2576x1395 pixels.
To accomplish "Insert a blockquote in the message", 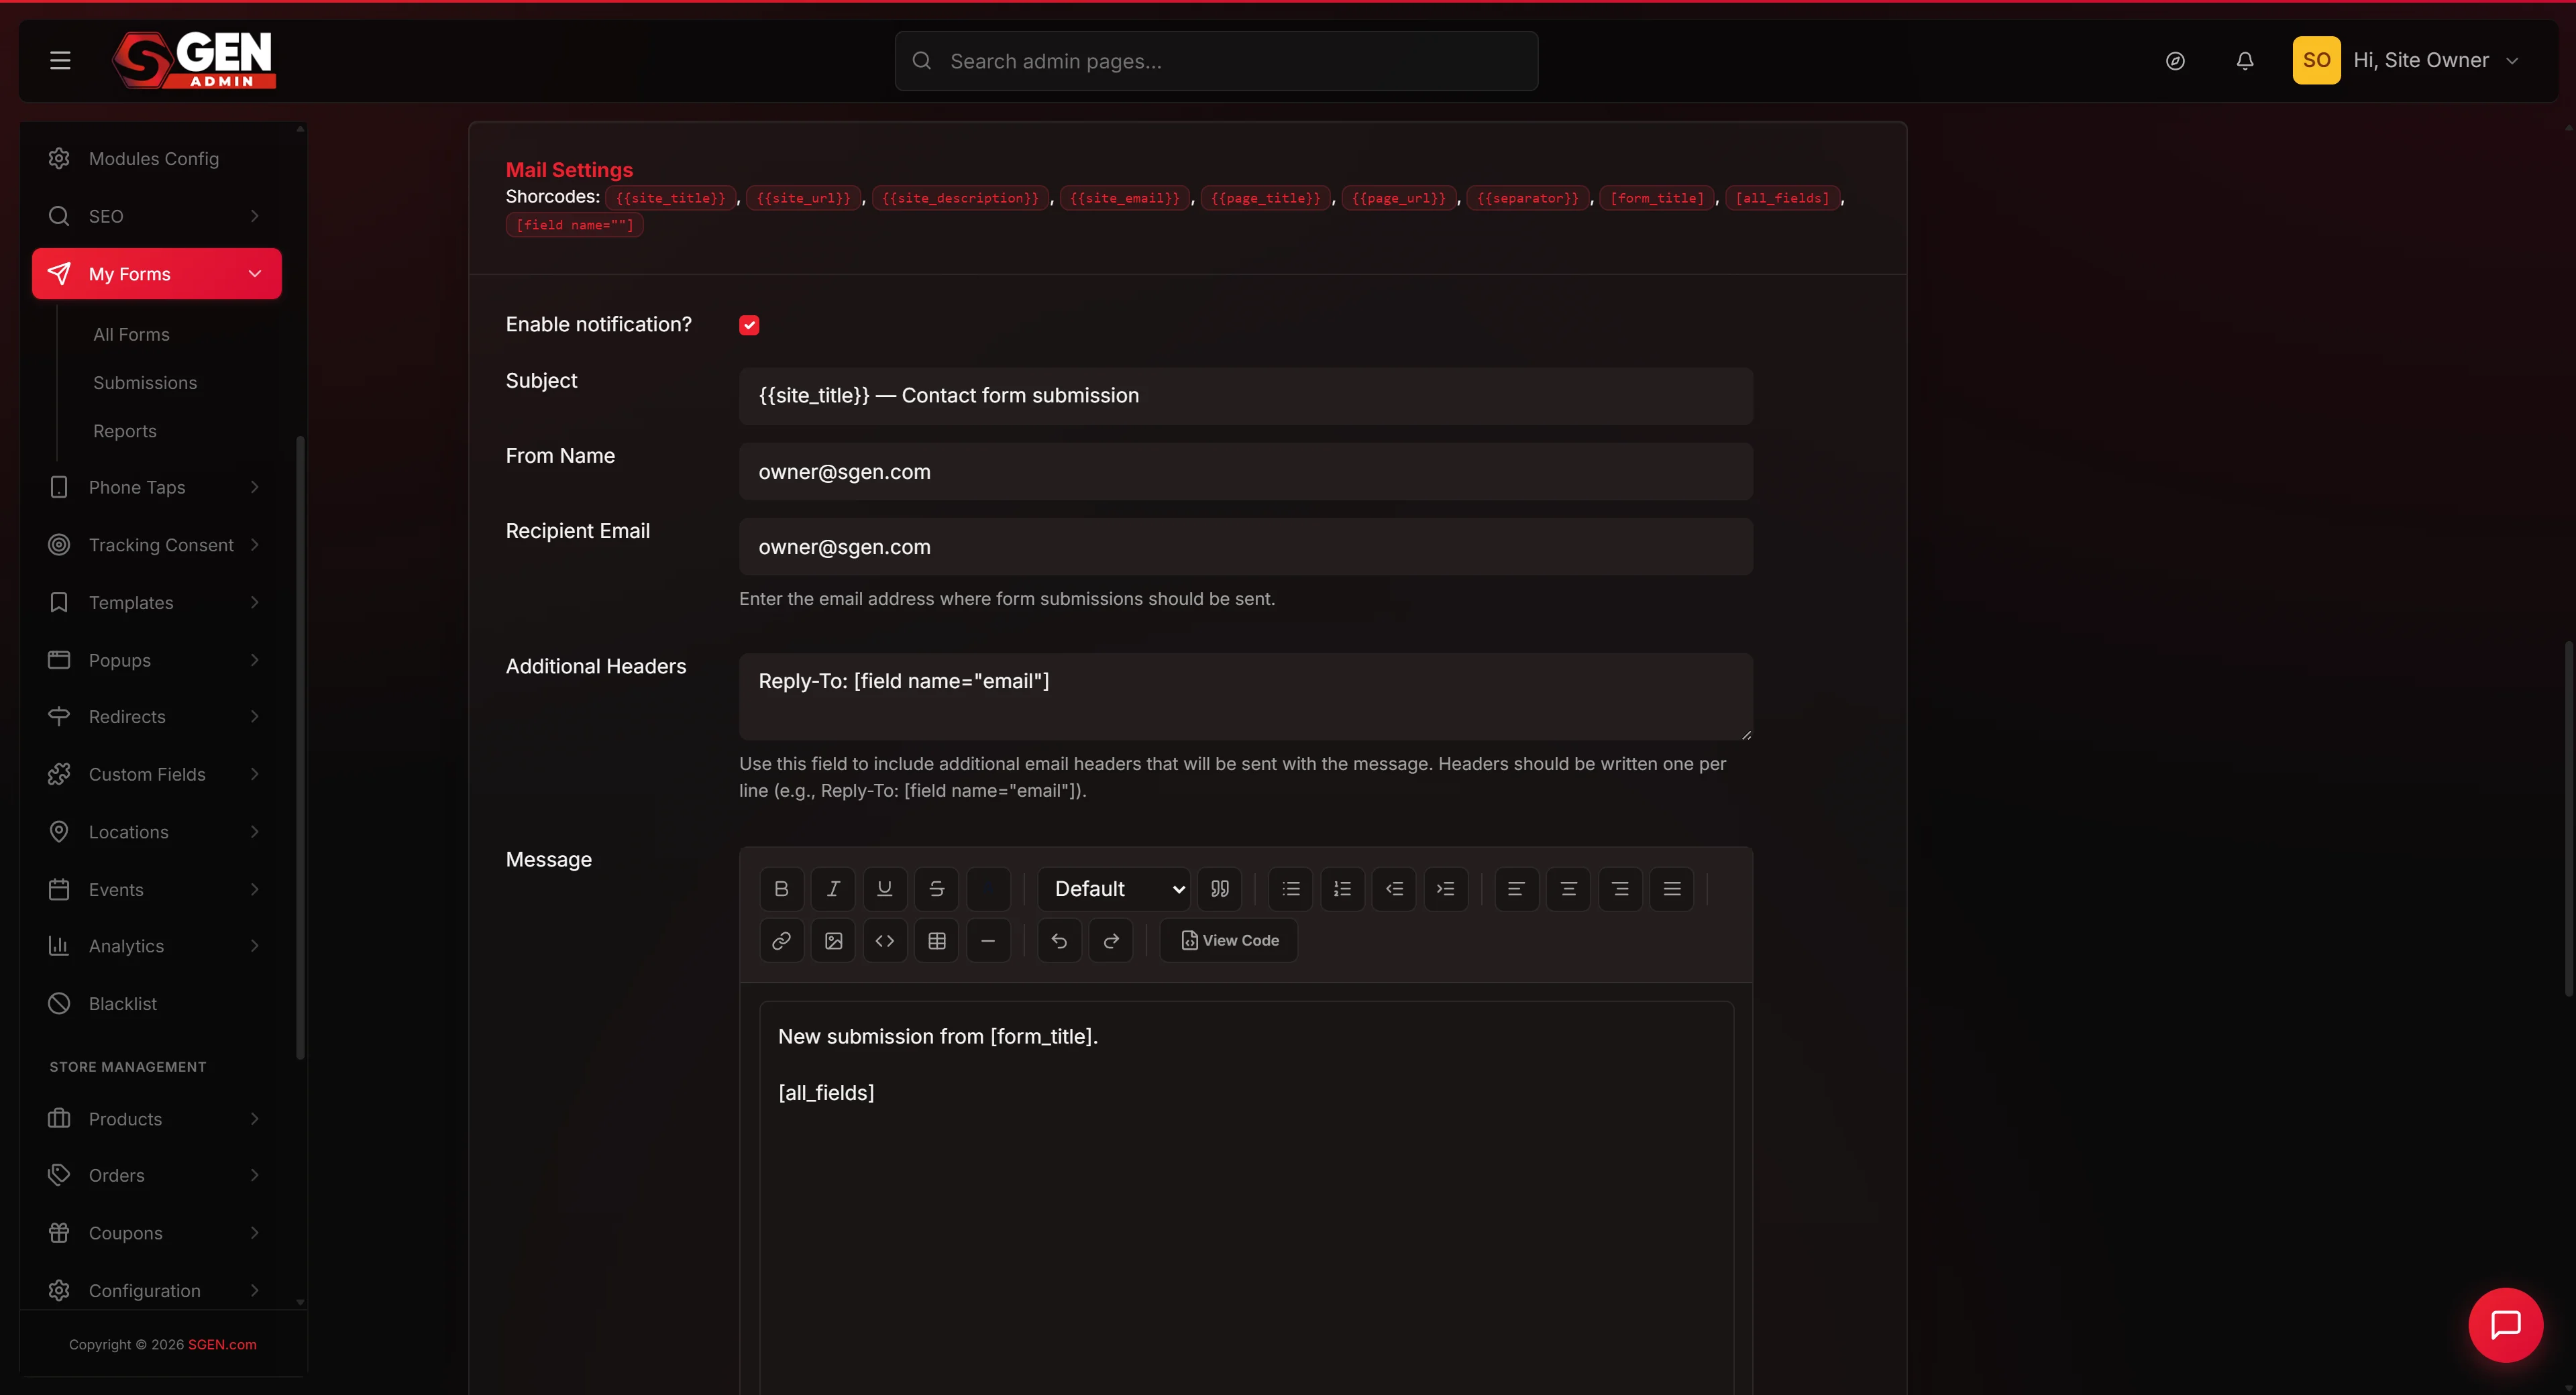I will click(1220, 889).
